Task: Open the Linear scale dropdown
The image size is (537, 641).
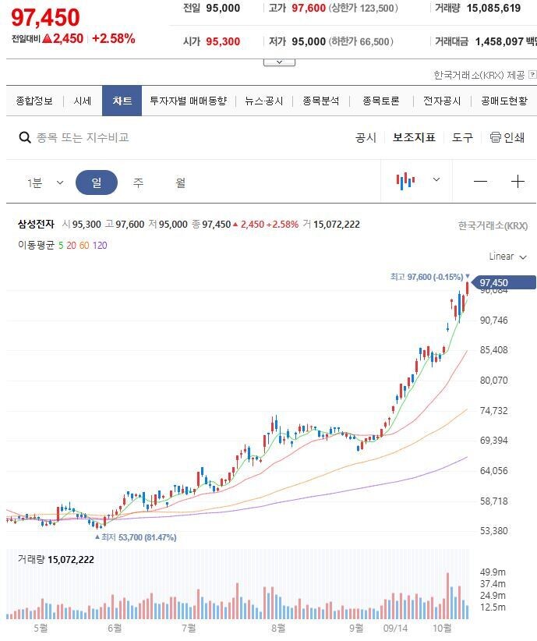Action: point(508,257)
